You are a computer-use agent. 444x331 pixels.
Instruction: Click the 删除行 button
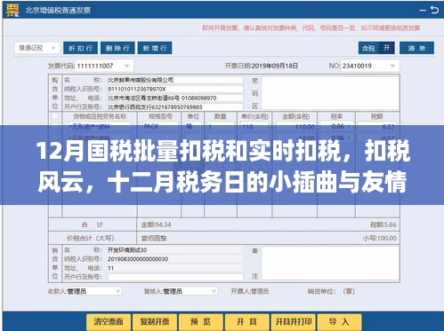[x=117, y=48]
